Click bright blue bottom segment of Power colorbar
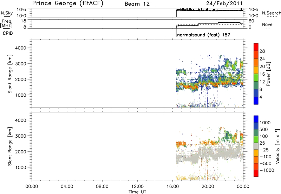The image size is (281, 194). click(256, 101)
